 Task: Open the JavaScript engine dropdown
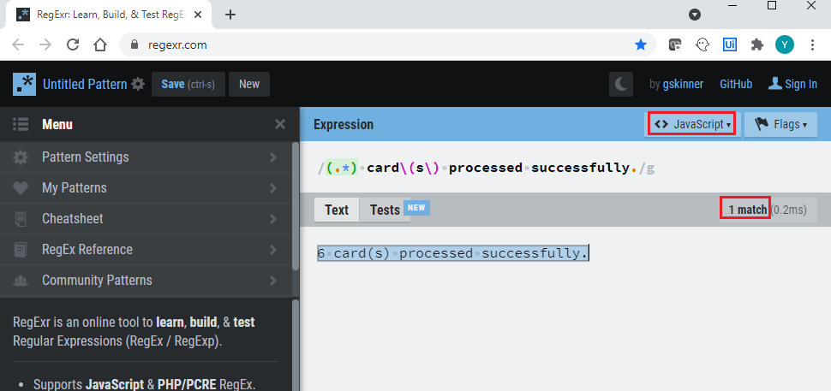692,124
